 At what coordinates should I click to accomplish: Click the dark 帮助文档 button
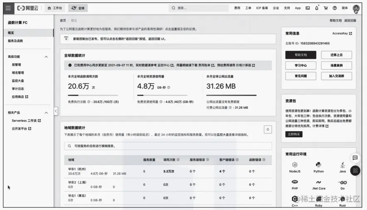coord(301,55)
